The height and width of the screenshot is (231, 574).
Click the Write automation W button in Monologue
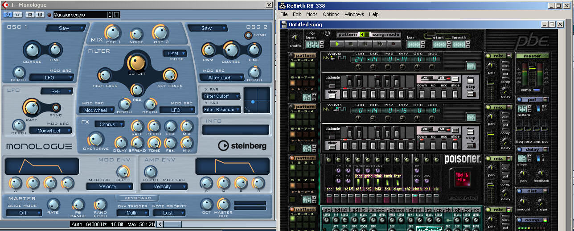coord(40,15)
